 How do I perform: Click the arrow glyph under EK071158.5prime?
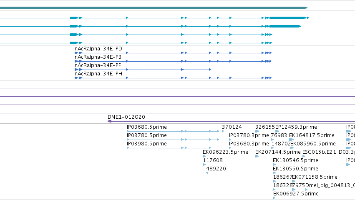point(294,181)
